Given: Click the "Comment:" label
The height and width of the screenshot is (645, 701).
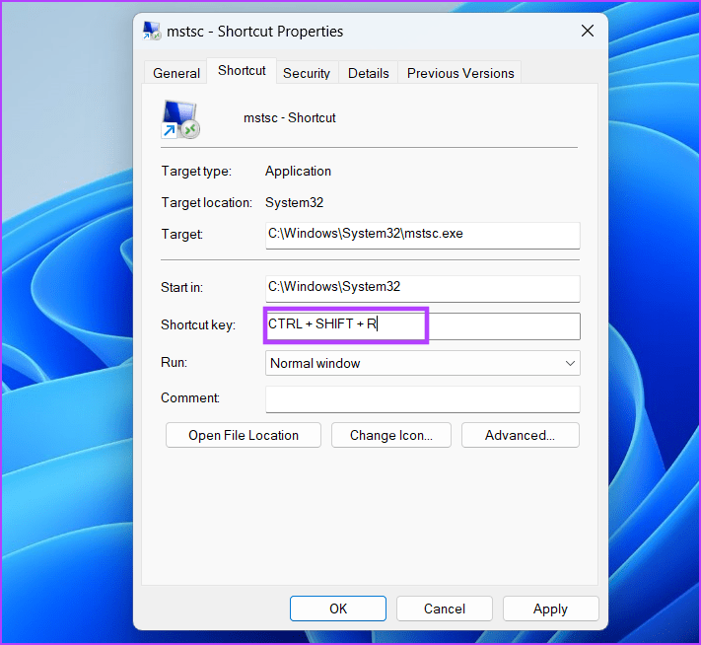Looking at the screenshot, I should tap(190, 397).
